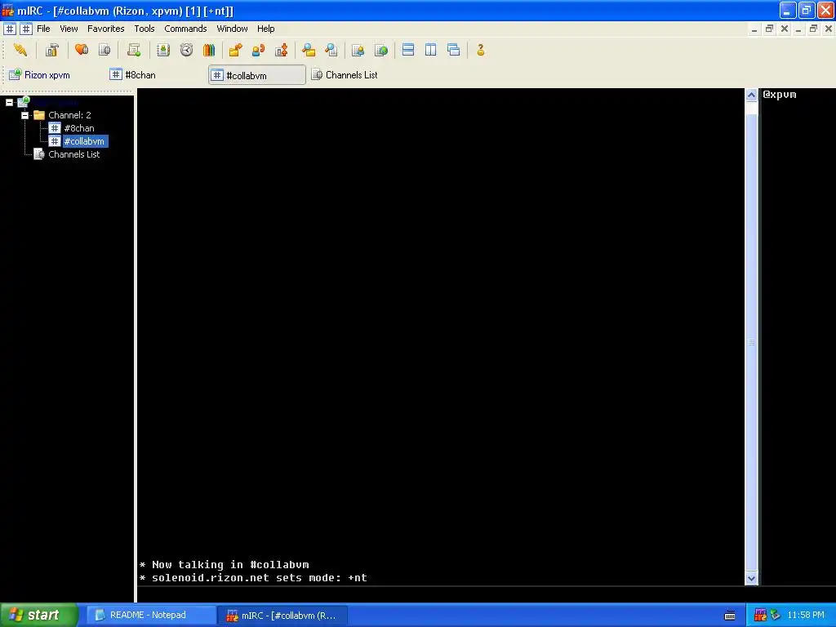The width and height of the screenshot is (836, 627).
Task: Open the File menu
Action: (43, 29)
